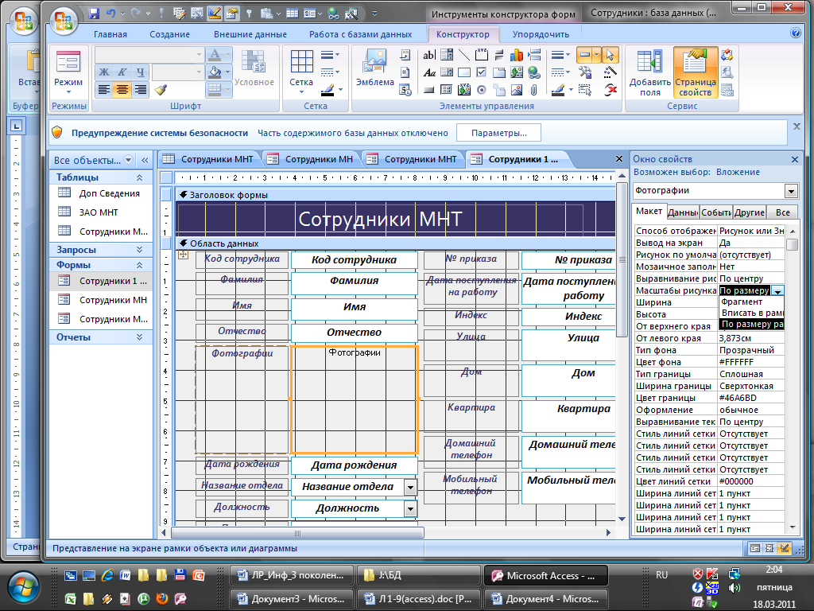
Task: Open Доп Сведения table
Action: (x=109, y=193)
